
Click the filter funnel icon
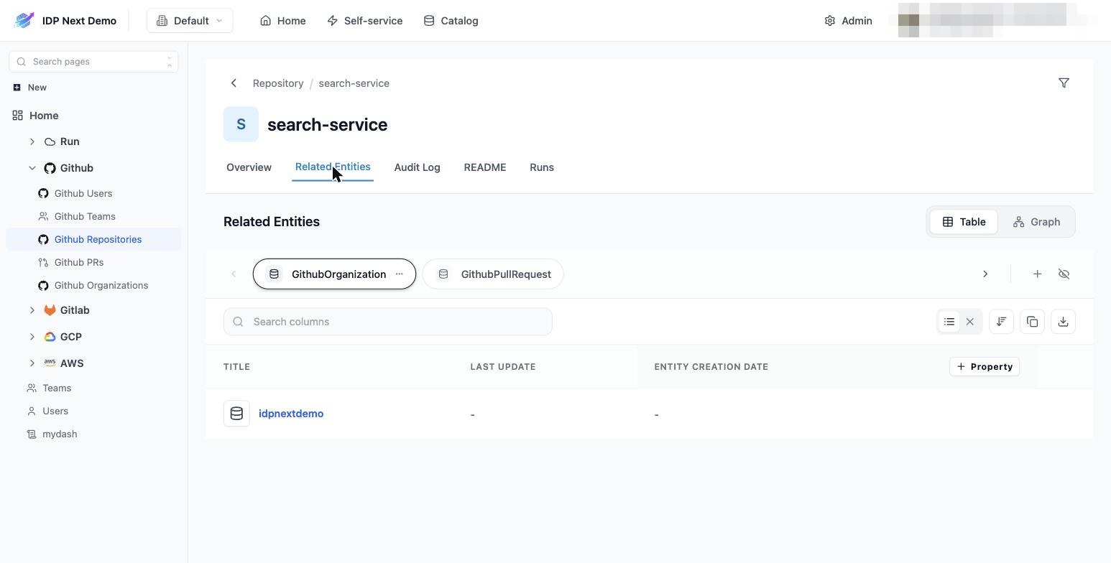tap(1064, 83)
